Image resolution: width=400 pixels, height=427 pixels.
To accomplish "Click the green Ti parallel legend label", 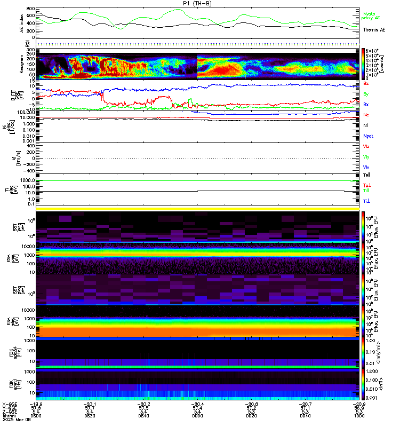I will tap(366, 191).
